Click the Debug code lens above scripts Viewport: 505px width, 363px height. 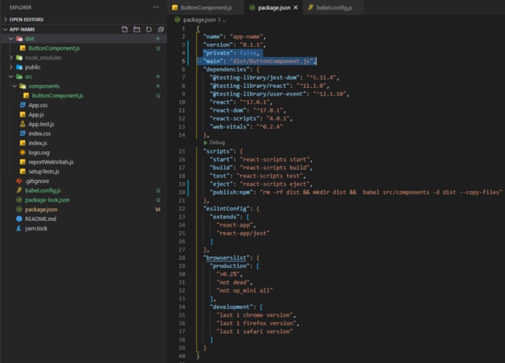click(x=217, y=143)
